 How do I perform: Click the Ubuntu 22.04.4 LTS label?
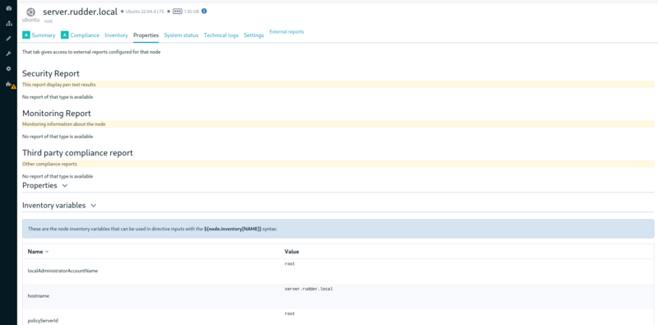coord(145,12)
